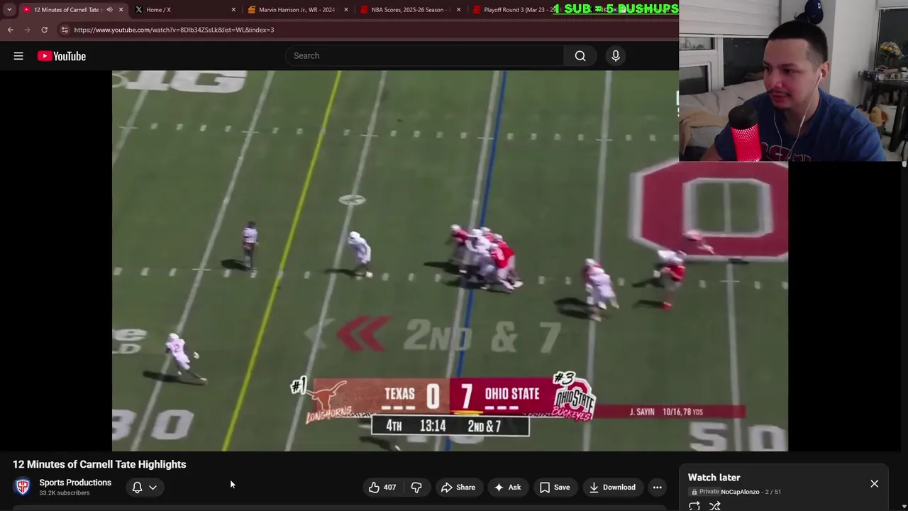
Task: Click the Watch later playlist title
Action: point(714,478)
